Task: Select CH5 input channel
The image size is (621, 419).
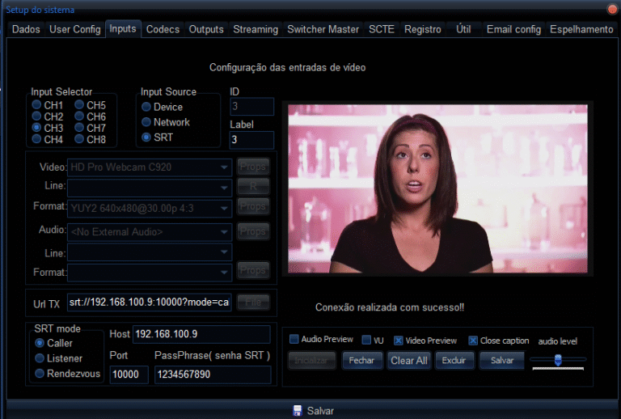Action: pos(80,105)
